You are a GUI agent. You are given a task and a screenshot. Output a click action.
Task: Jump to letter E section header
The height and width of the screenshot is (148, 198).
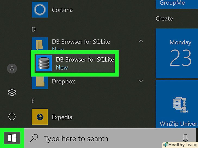click(x=33, y=101)
